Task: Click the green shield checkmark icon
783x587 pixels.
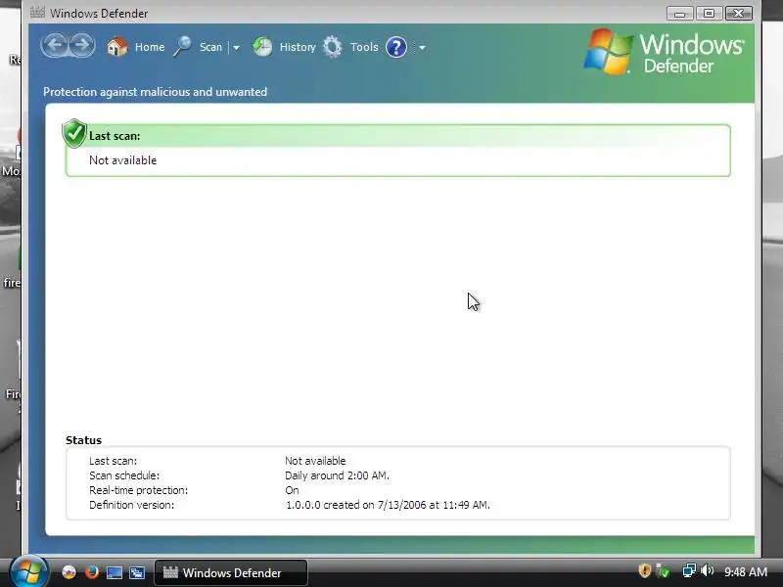Action: [x=74, y=134]
